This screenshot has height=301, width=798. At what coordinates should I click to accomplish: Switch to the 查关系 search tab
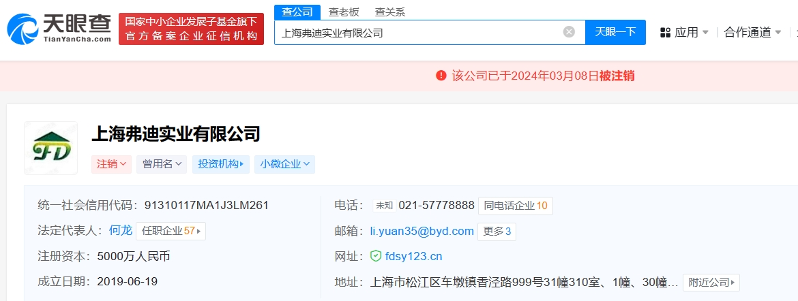pos(390,12)
